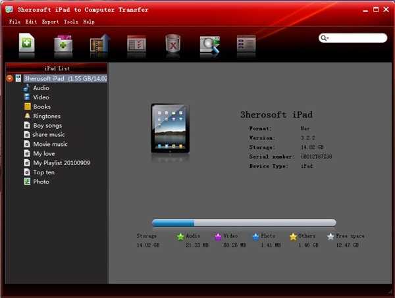
Task: Minimize the application window
Action: pos(365,10)
